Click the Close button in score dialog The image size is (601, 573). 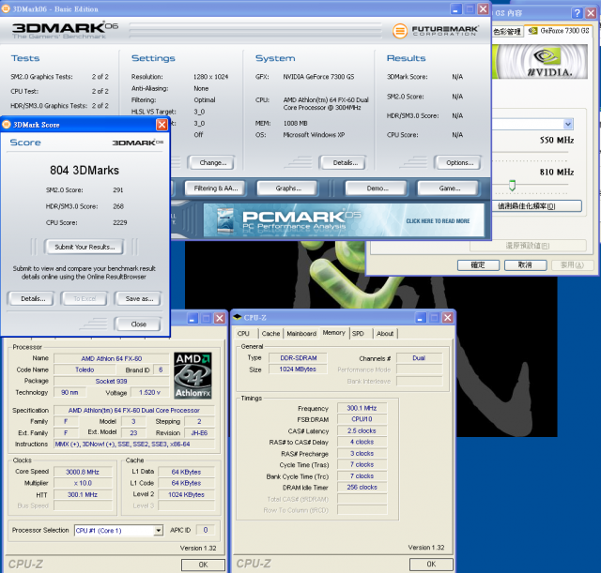click(138, 324)
